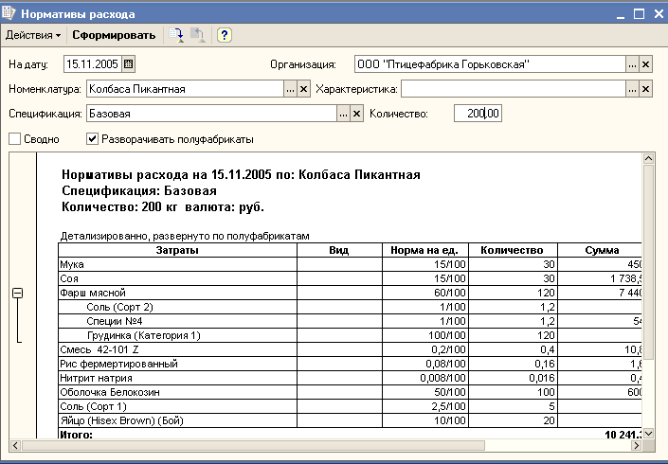Select the Яйцо (Hisex Brown) (Бой) cell
The image size is (668, 464).
click(x=177, y=420)
